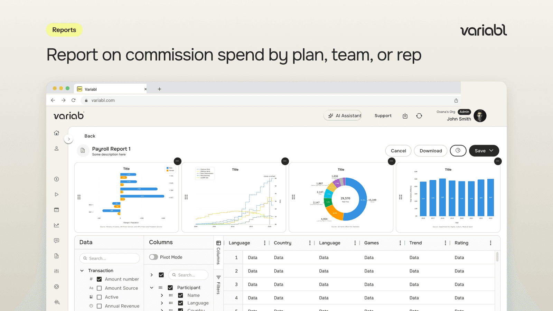Open Games column three-dot menu
553x311 pixels.
click(400, 243)
